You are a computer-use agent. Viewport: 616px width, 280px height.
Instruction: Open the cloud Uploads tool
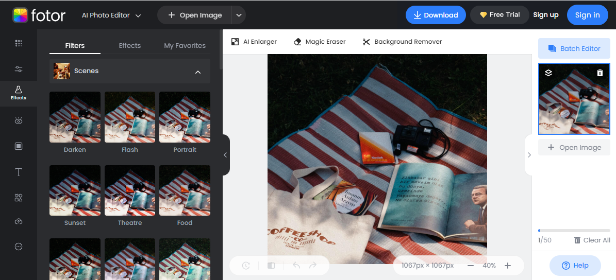click(19, 221)
